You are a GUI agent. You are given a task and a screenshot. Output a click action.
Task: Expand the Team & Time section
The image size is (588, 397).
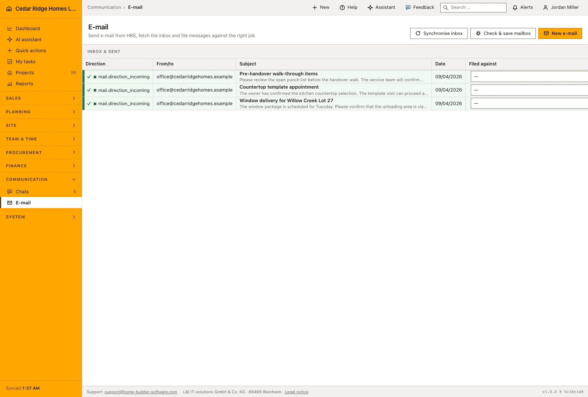(x=41, y=139)
